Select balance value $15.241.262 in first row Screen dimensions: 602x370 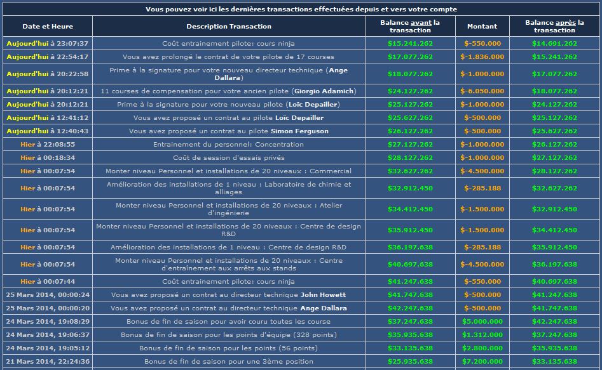(x=410, y=43)
